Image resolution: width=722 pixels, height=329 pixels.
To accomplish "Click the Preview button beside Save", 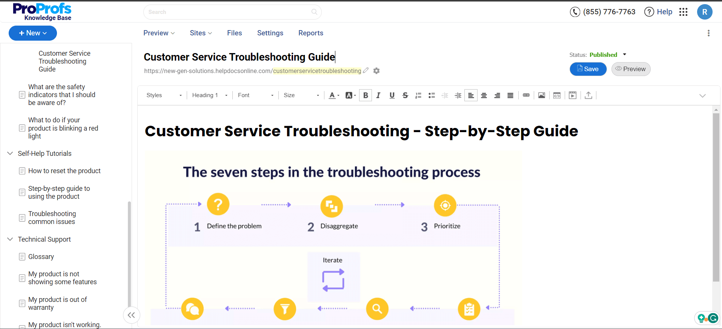I will [631, 69].
